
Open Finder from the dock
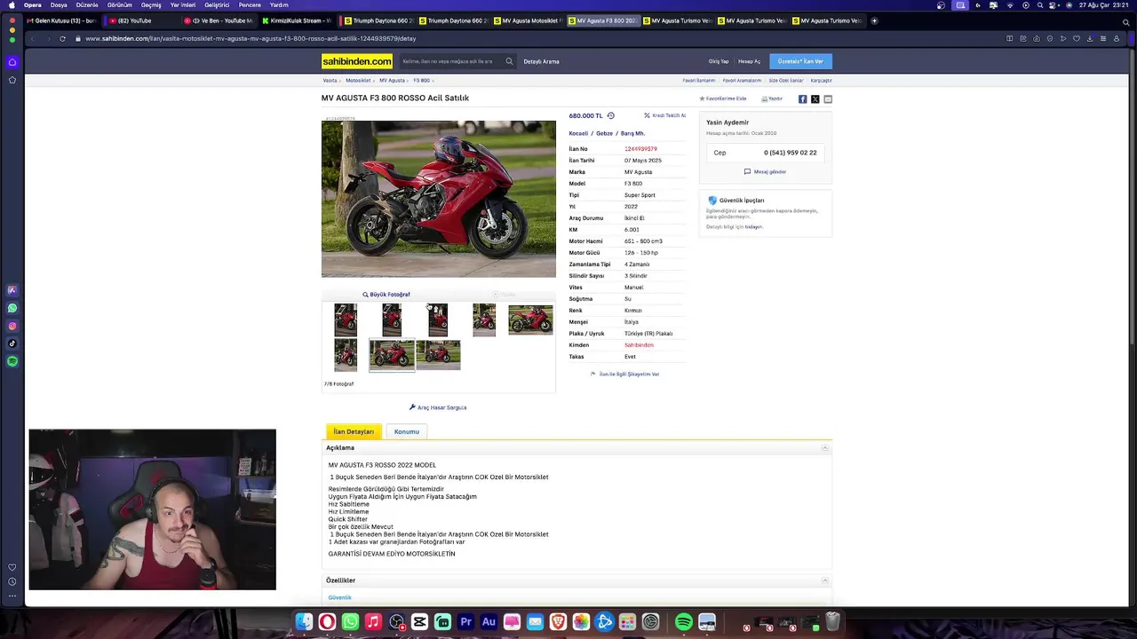tap(304, 622)
